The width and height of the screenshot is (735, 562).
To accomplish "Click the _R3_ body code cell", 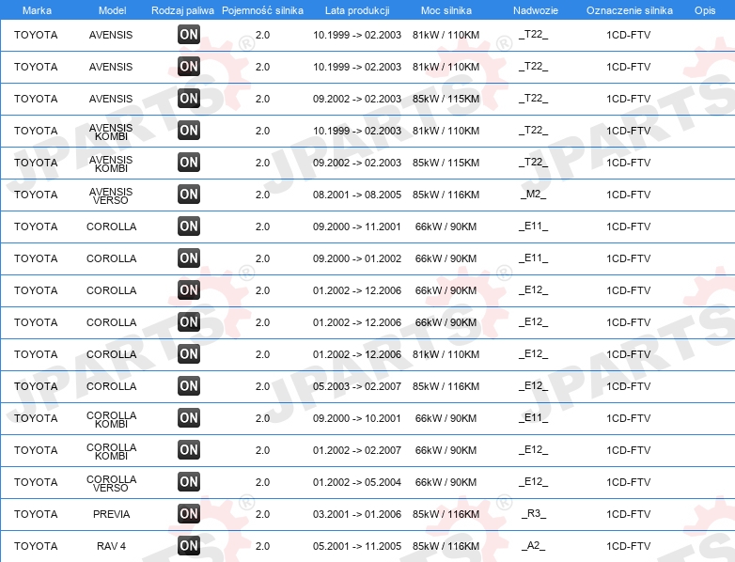I will [534, 513].
